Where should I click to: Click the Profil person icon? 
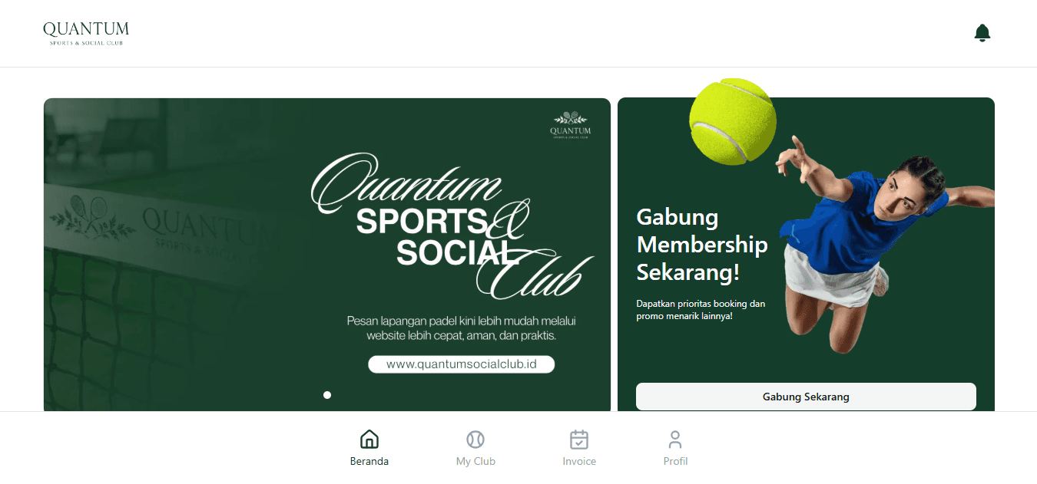tap(675, 440)
